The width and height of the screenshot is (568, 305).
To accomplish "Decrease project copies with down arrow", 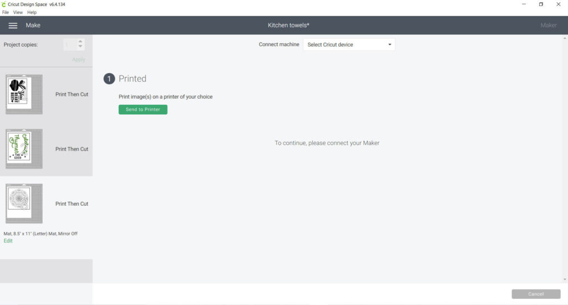I will 80,47.
